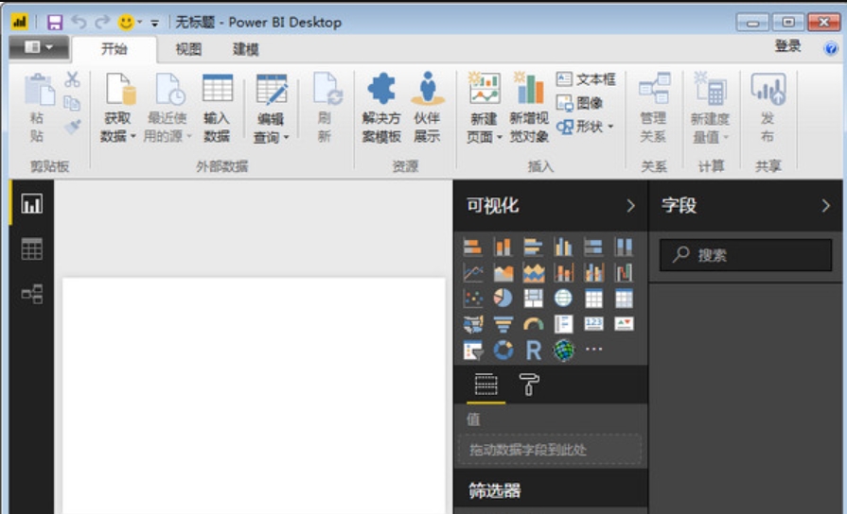Open 伙伴展示
Image resolution: width=847 pixels, height=514 pixels.
427,108
